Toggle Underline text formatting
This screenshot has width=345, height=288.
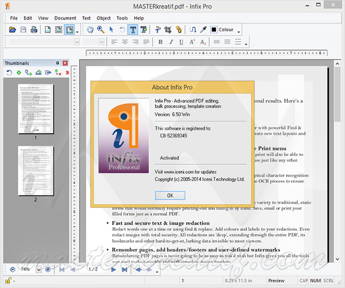point(181,42)
